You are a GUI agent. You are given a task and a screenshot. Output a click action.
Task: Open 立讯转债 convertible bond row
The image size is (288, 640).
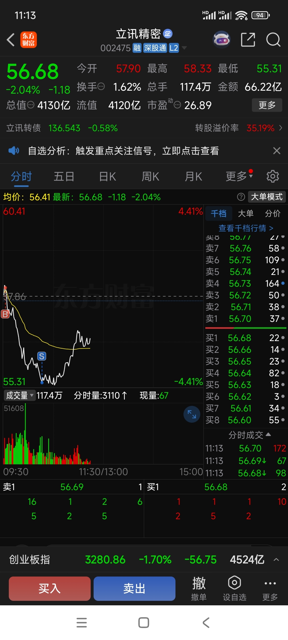tap(62, 128)
